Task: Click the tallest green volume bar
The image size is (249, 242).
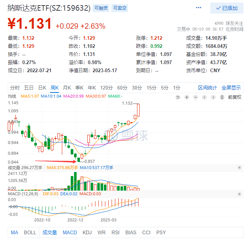Action: (x=75, y=181)
